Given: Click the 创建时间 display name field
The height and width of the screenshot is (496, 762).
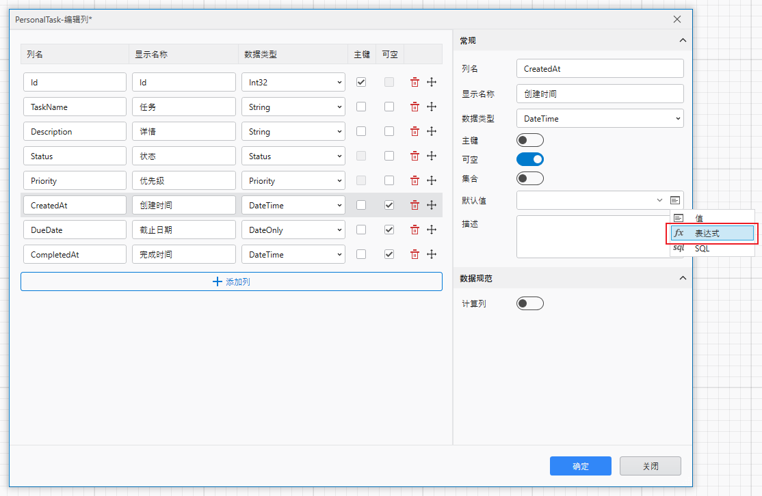Looking at the screenshot, I should click(183, 205).
